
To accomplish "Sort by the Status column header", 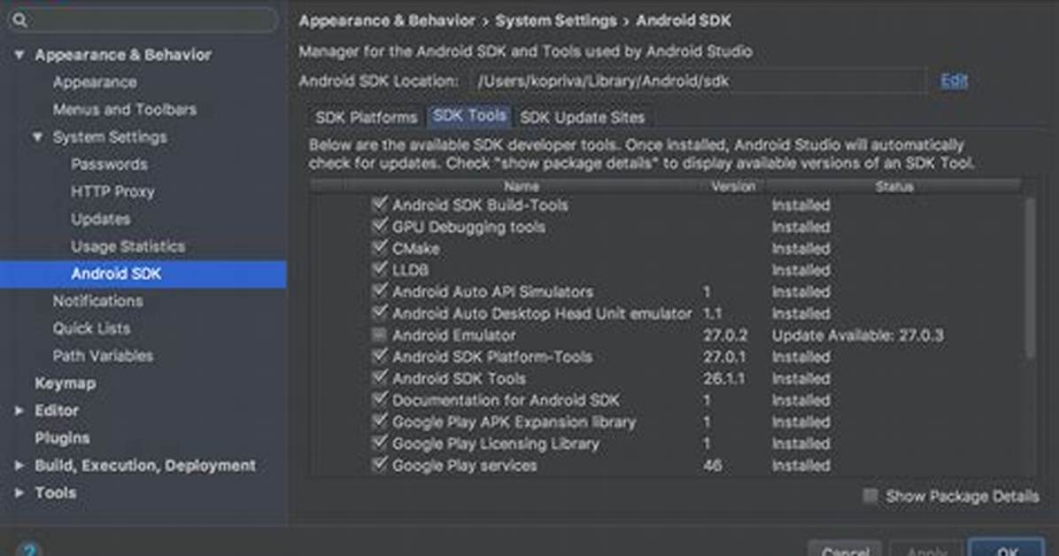I will coord(894,187).
